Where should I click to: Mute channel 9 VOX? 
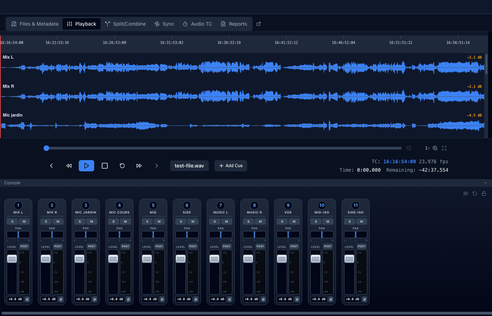point(294,222)
